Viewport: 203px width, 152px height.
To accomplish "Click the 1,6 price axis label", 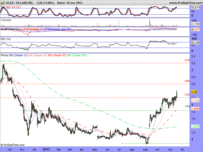I will click(193, 119).
